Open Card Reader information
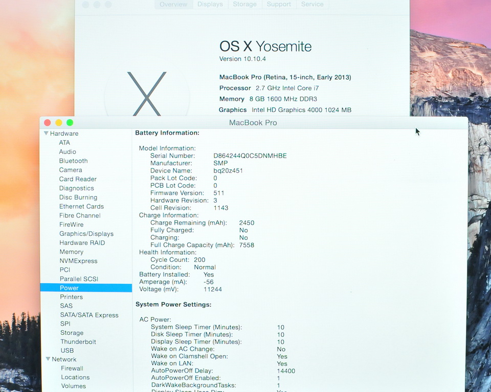This screenshot has width=491, height=392. coord(78,179)
